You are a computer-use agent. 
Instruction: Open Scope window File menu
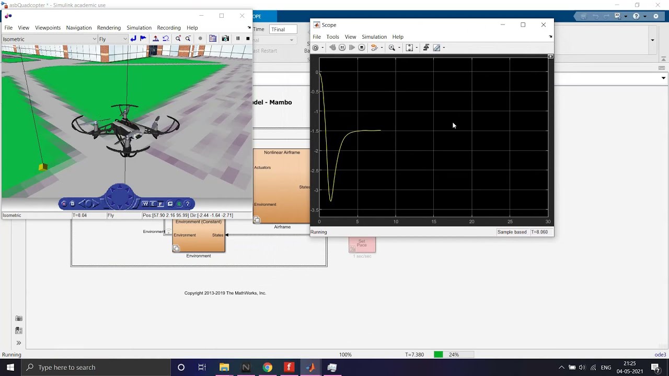pos(317,37)
